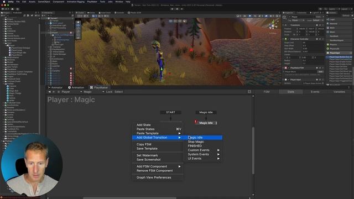Click Copy FSM menu entry
The height and width of the screenshot is (199, 354).
tap(157, 144)
